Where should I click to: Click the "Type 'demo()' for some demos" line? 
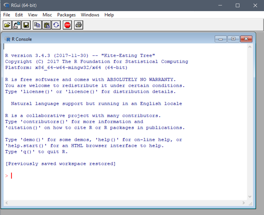click(93, 140)
